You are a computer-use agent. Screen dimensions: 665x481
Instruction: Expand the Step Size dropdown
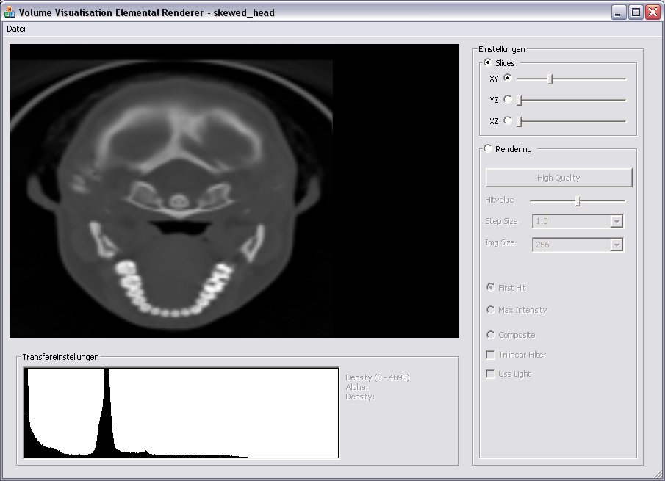tap(617, 222)
